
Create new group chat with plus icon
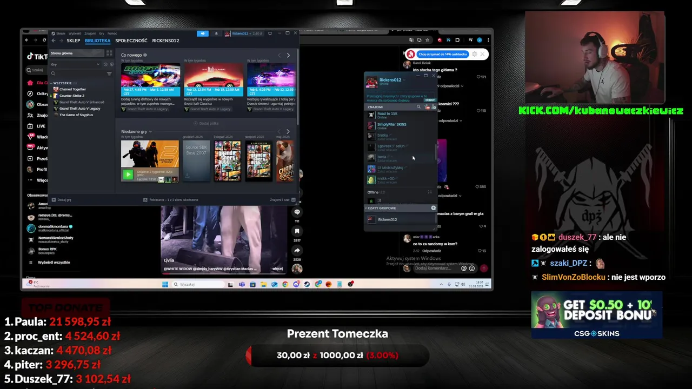433,208
